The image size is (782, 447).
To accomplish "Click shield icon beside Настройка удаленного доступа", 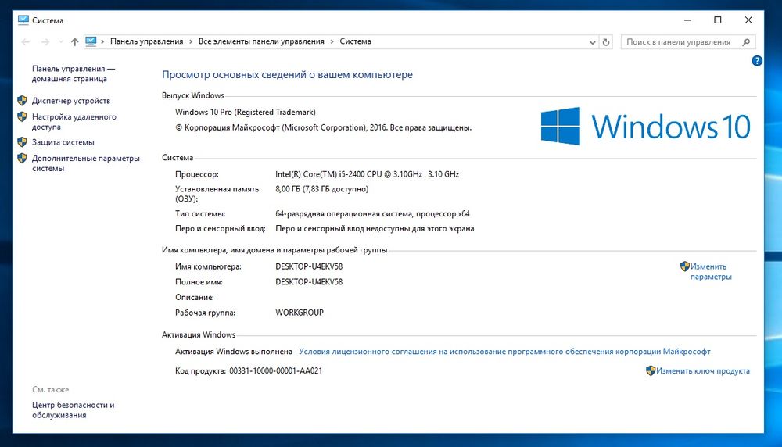I will point(22,116).
